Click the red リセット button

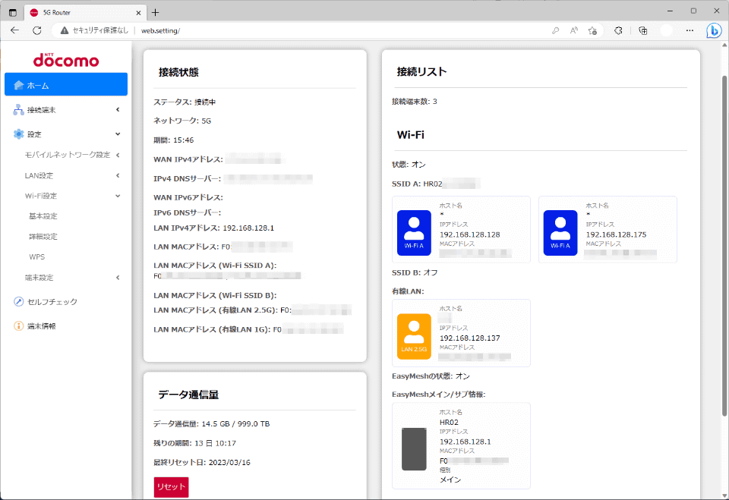coord(171,487)
